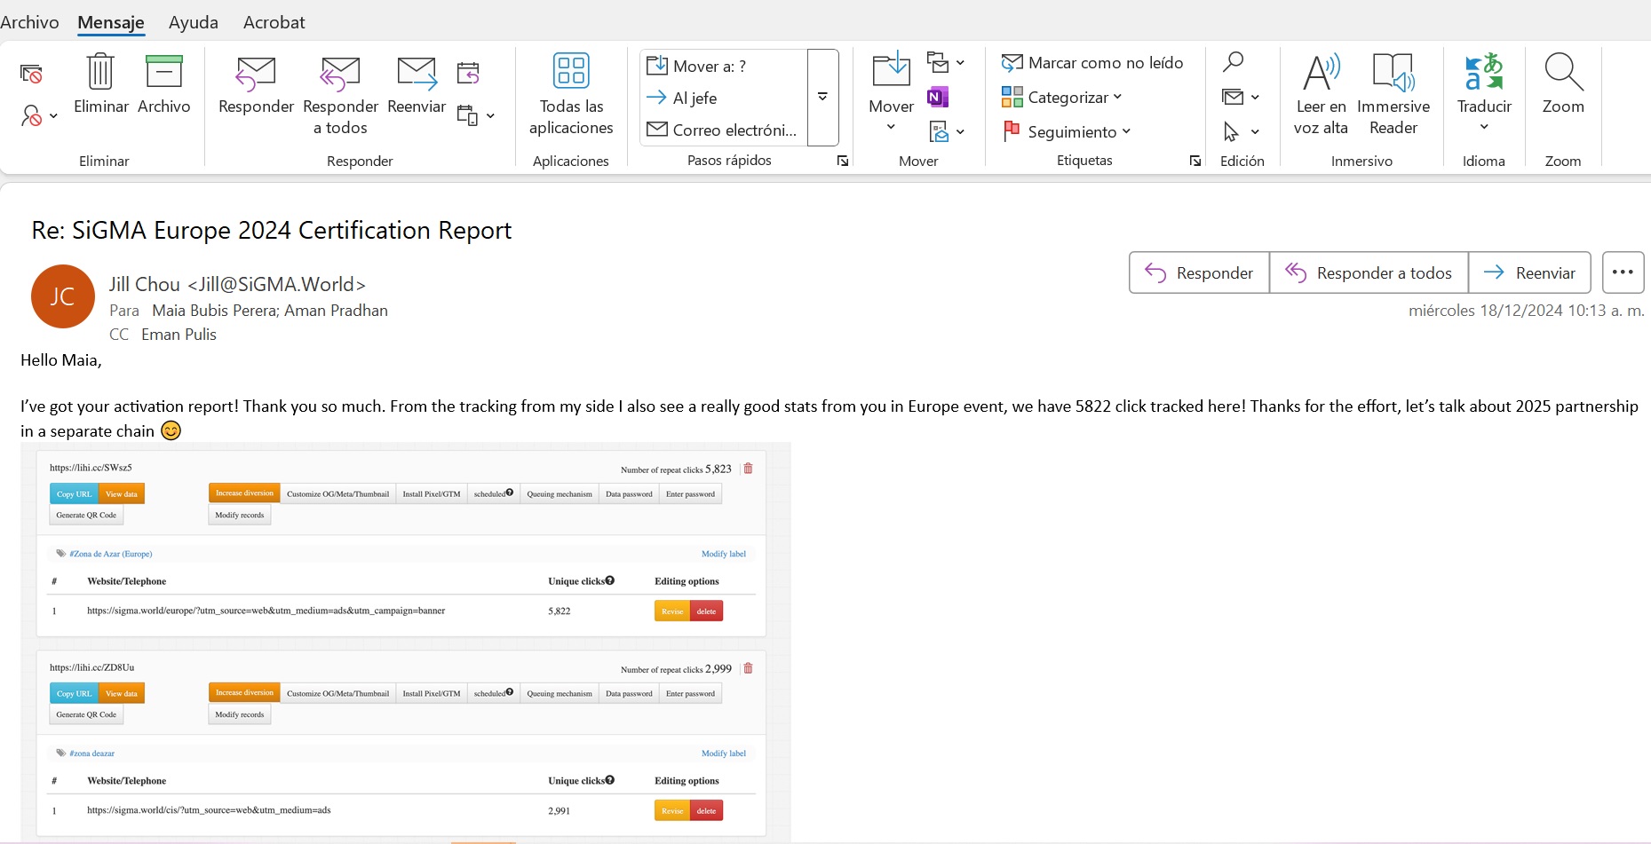Click Responder a todos in message header
This screenshot has width=1651, height=844.
click(1369, 272)
